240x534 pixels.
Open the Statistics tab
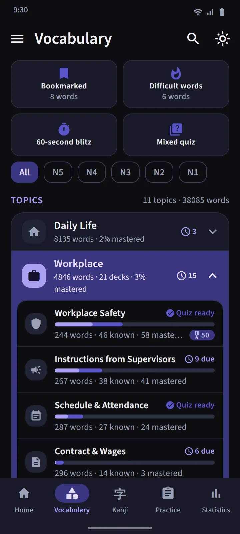coord(216,500)
